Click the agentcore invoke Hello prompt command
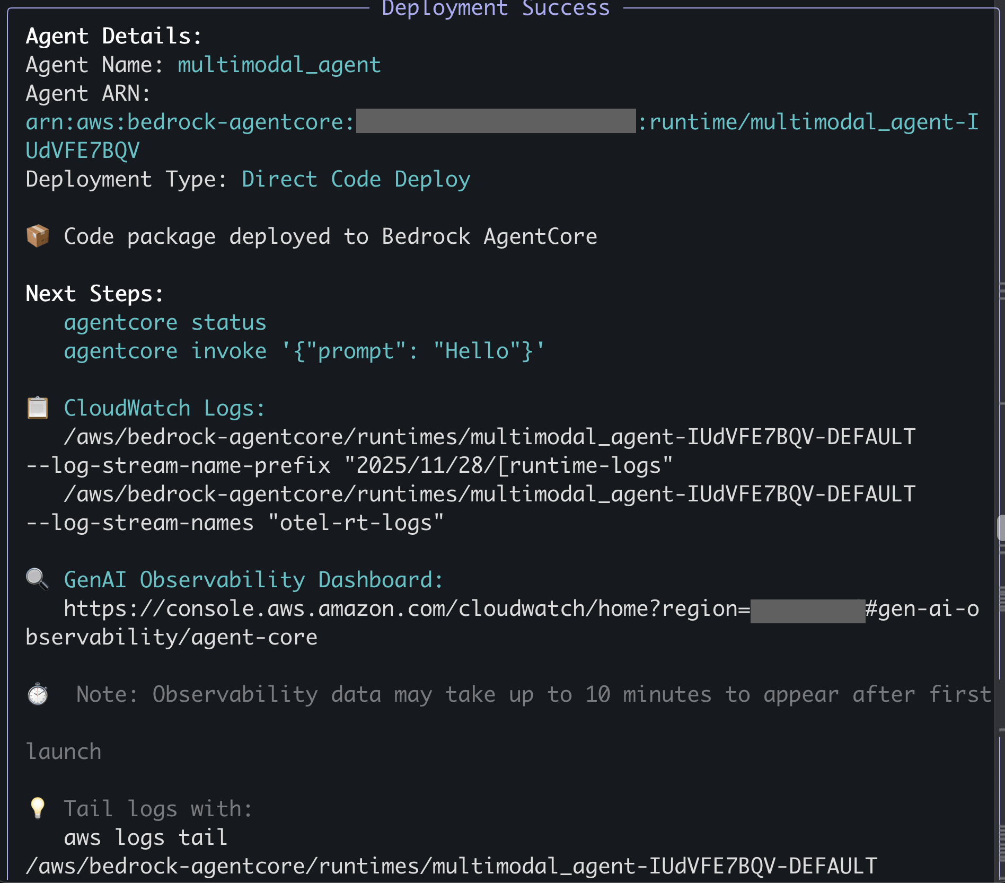1005x883 pixels. pyautogui.click(x=304, y=351)
